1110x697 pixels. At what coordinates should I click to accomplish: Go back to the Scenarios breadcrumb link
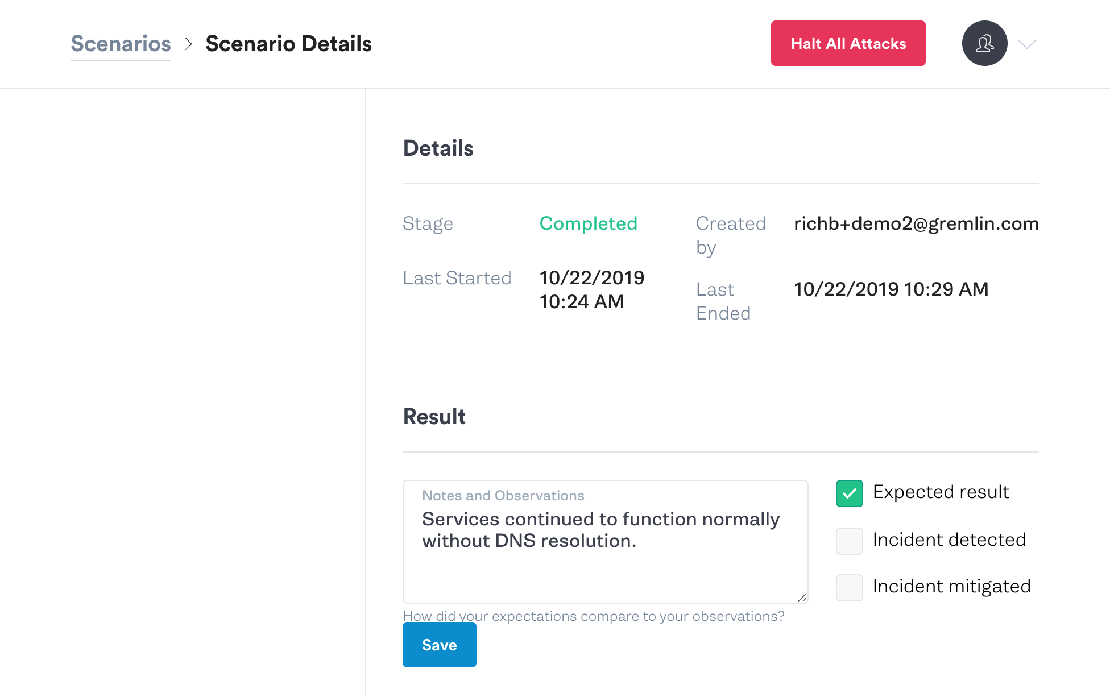121,44
